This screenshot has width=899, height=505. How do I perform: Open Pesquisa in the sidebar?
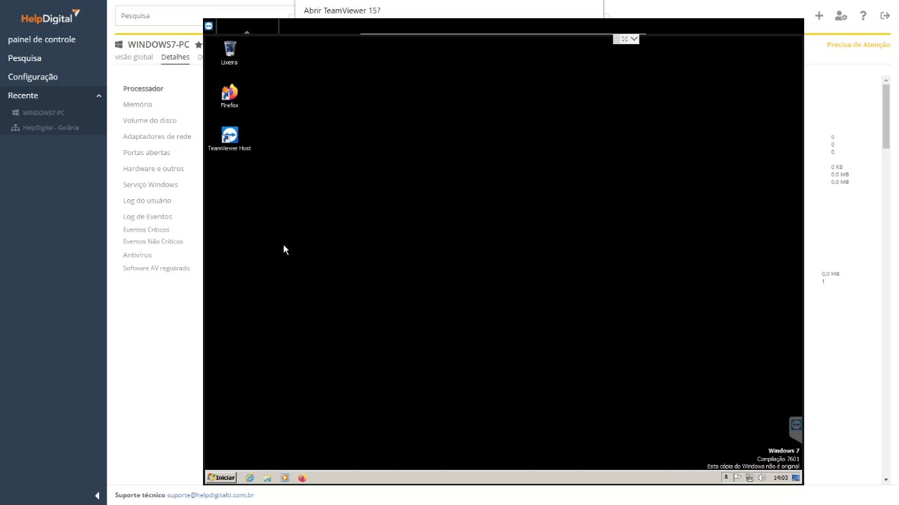click(x=25, y=58)
